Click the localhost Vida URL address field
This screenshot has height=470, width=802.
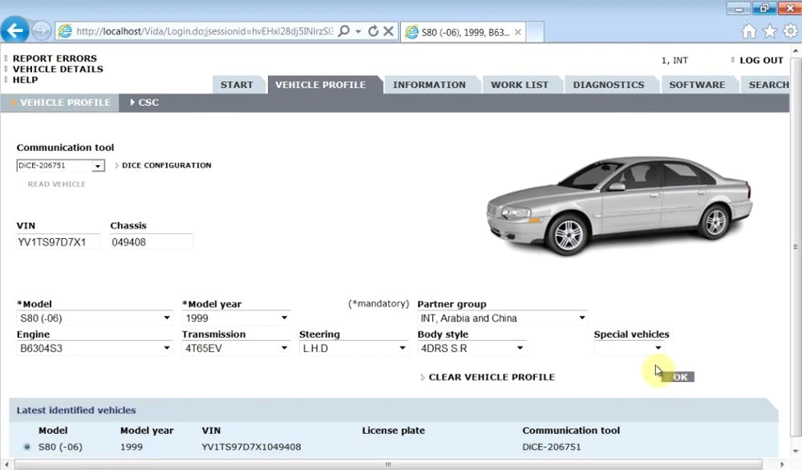205,32
